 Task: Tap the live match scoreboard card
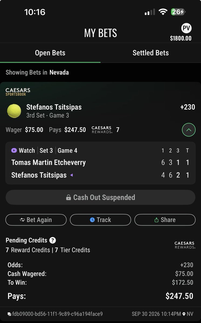tap(100, 163)
